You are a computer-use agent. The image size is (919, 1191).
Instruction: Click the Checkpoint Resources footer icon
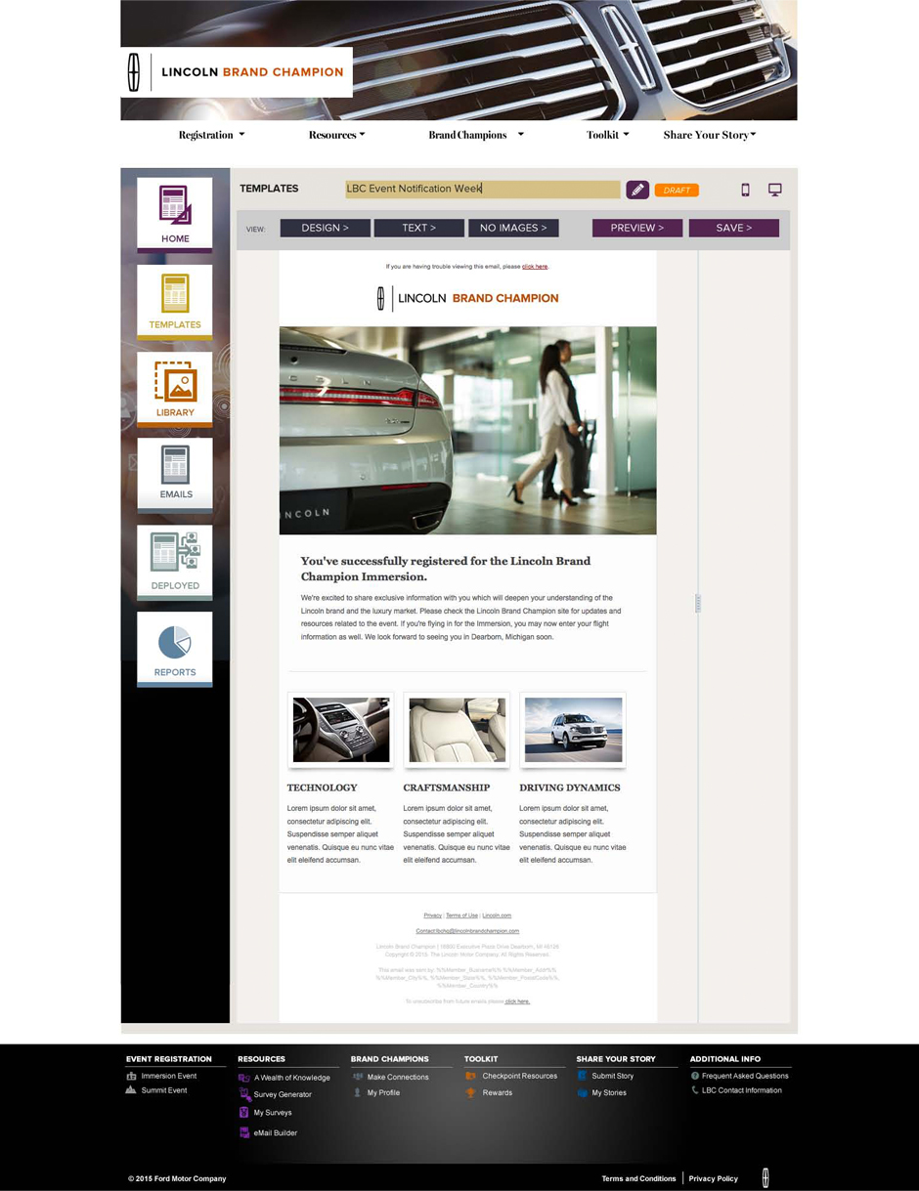[x=470, y=1076]
